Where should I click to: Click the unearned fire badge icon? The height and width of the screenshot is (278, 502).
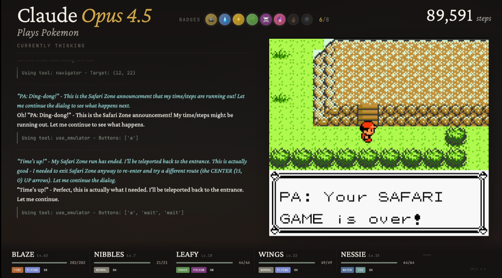(x=293, y=19)
